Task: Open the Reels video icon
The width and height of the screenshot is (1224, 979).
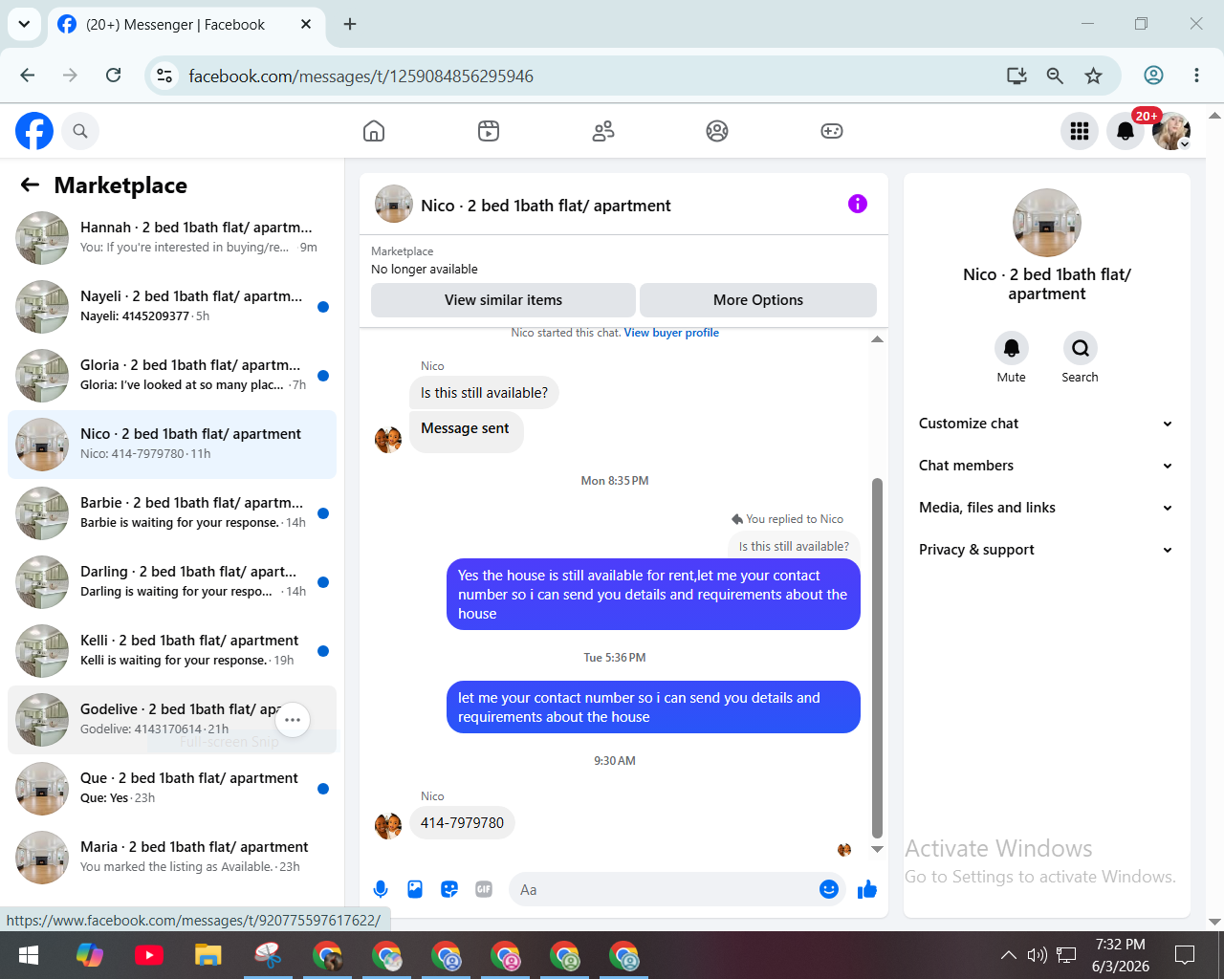Action: pyautogui.click(x=489, y=131)
